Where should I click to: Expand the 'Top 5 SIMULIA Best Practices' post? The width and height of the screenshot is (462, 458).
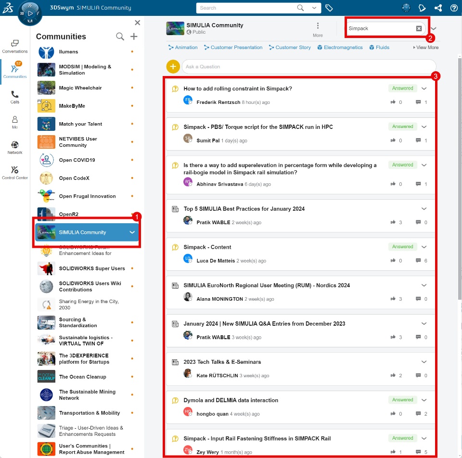[424, 208]
